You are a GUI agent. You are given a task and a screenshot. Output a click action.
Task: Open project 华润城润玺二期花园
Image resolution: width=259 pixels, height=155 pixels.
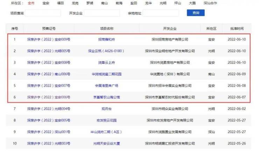pos(106,74)
